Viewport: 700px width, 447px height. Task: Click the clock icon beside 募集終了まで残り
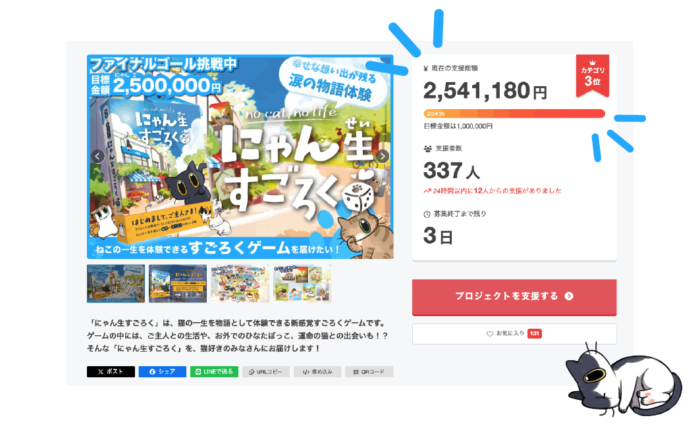pyautogui.click(x=427, y=214)
